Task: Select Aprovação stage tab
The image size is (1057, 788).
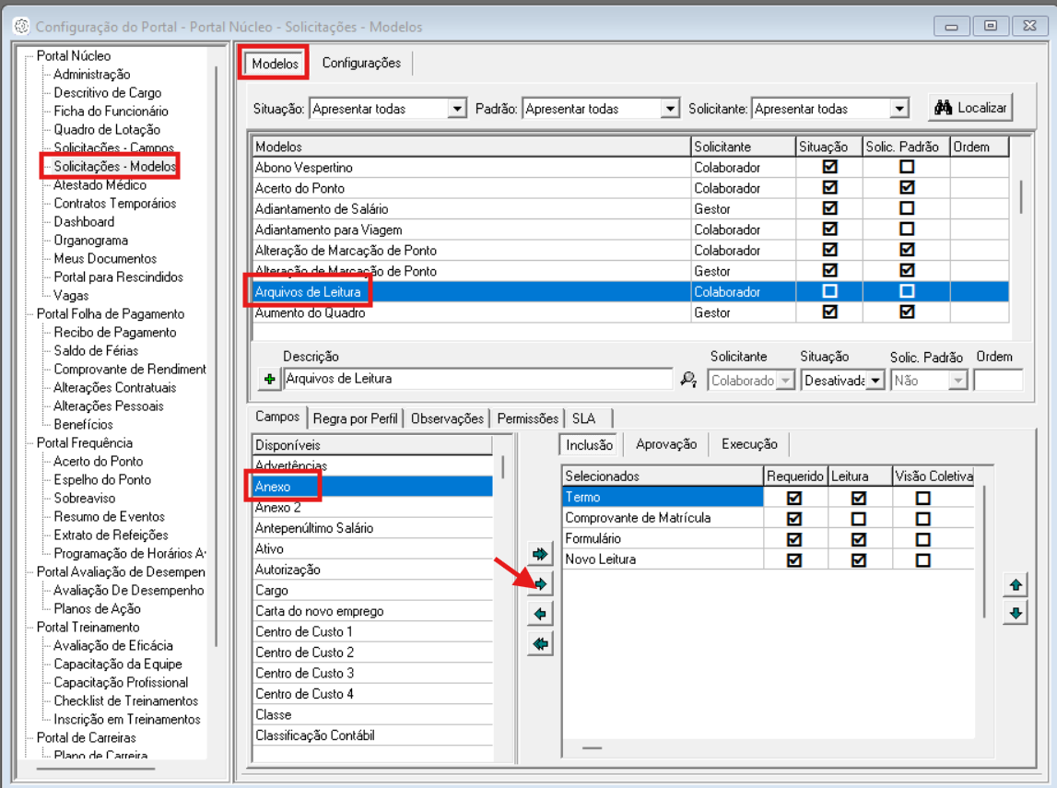Action: pos(665,444)
